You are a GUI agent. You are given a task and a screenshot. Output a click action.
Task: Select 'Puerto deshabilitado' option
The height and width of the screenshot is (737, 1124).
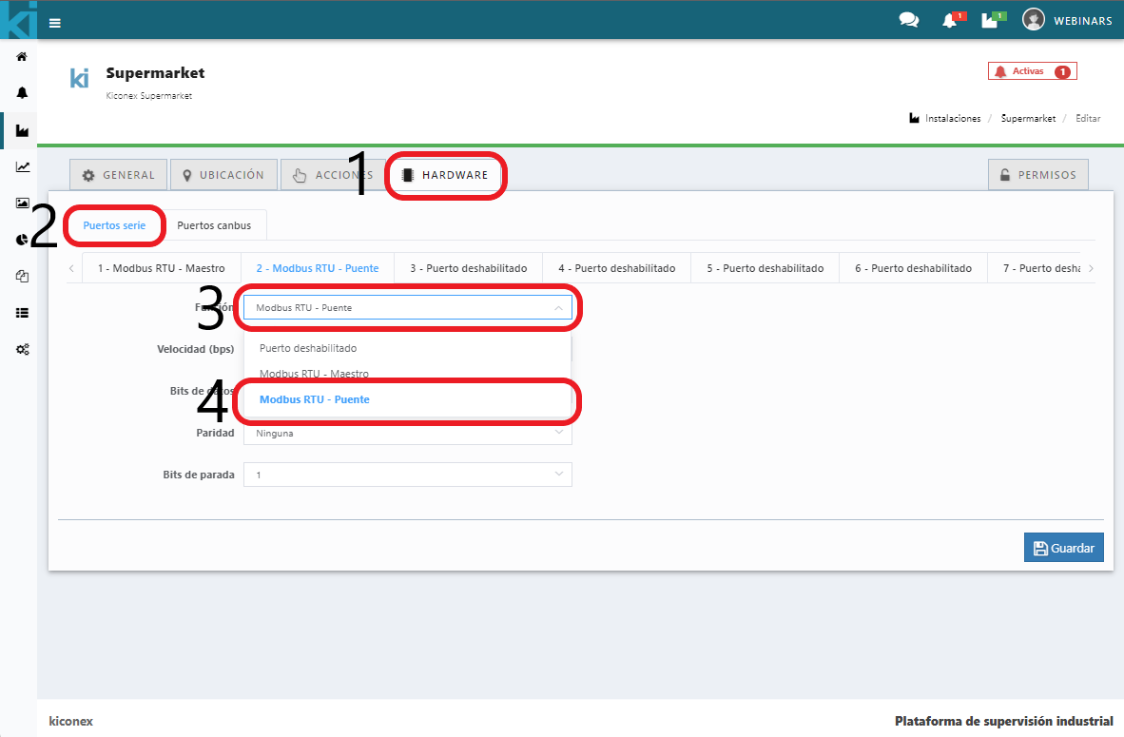tap(308, 348)
